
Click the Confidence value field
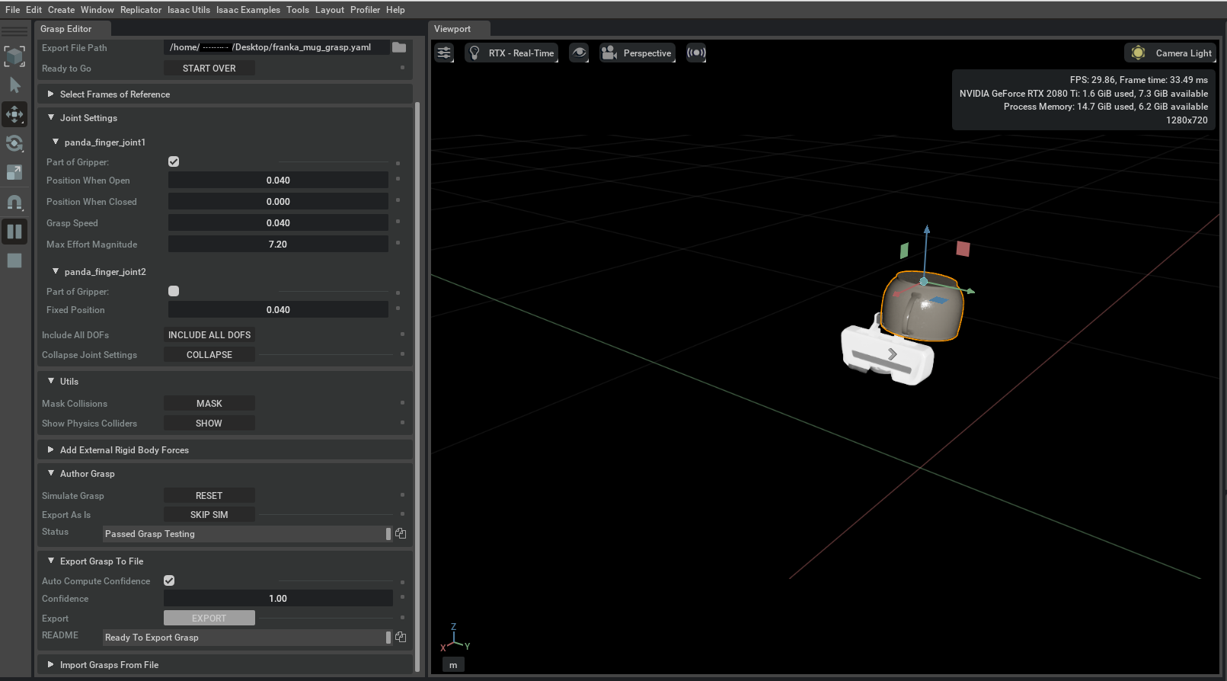278,599
